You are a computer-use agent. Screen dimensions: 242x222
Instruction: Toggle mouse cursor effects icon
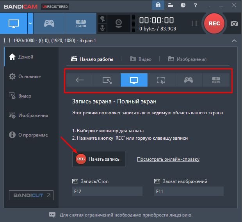pos(103,19)
